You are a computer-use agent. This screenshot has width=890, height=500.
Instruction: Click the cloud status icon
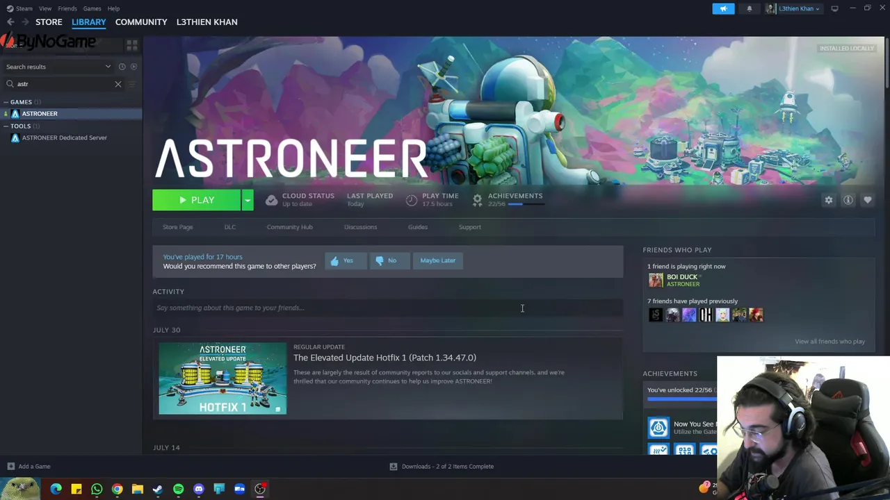pyautogui.click(x=271, y=200)
